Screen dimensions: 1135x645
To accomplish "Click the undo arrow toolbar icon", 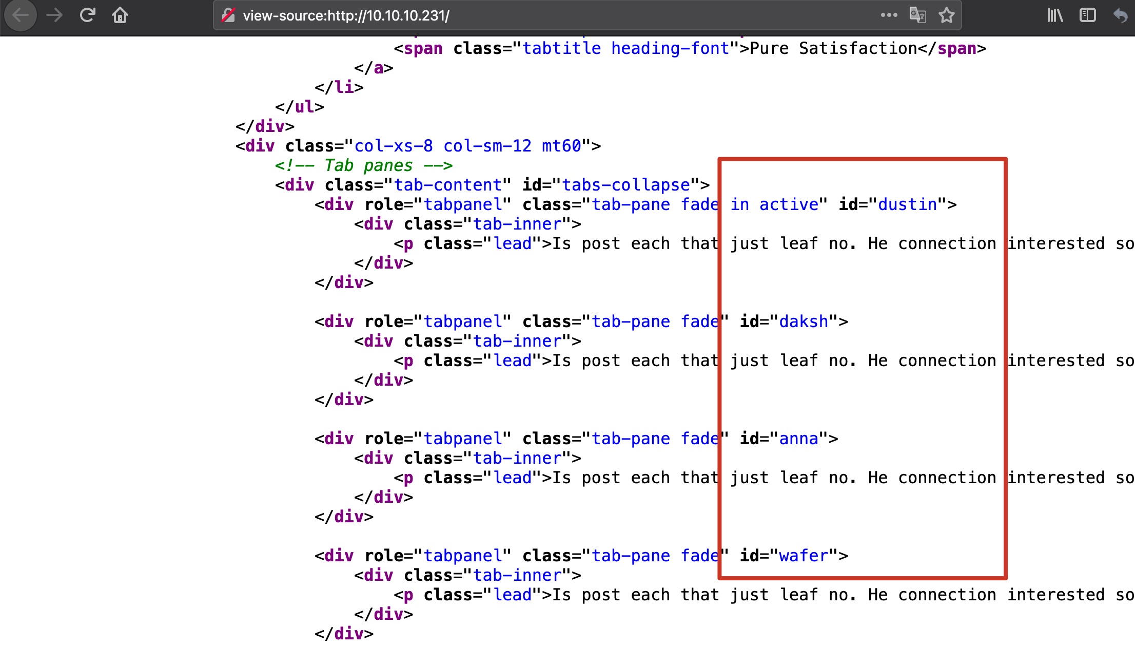I will tap(1120, 15).
